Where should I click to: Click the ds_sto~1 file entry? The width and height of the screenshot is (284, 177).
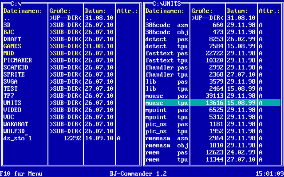pyautogui.click(x=18, y=138)
